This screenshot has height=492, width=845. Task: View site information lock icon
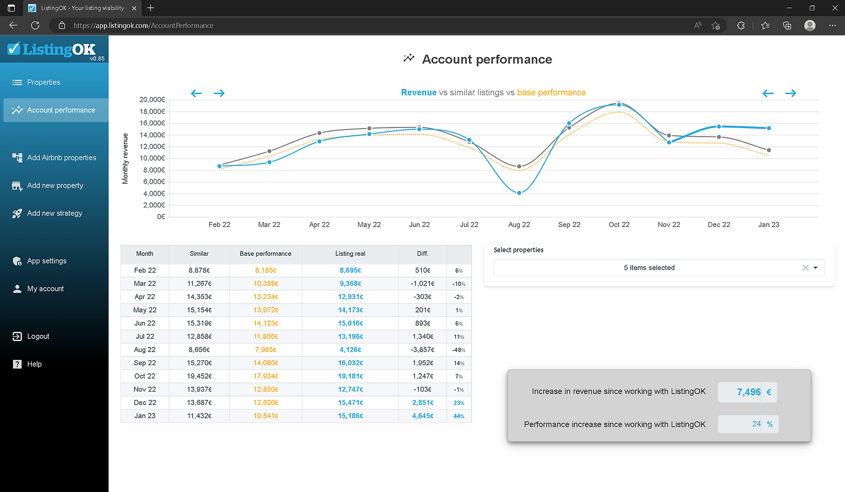click(62, 26)
